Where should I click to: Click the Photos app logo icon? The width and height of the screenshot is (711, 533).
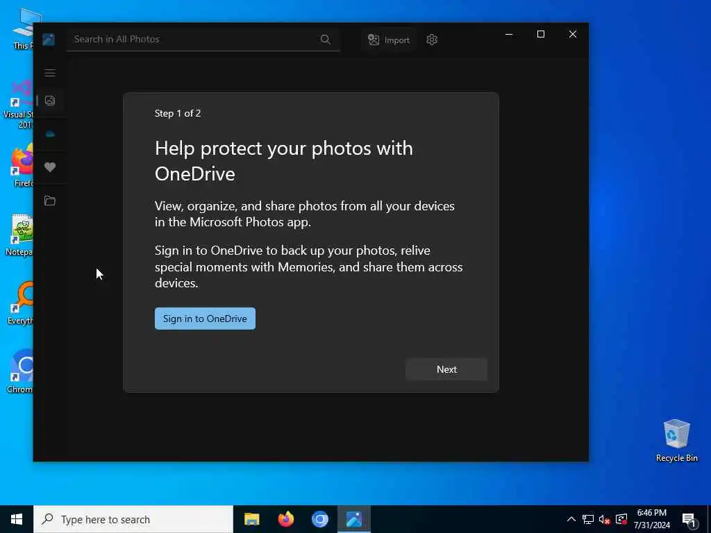(49, 40)
